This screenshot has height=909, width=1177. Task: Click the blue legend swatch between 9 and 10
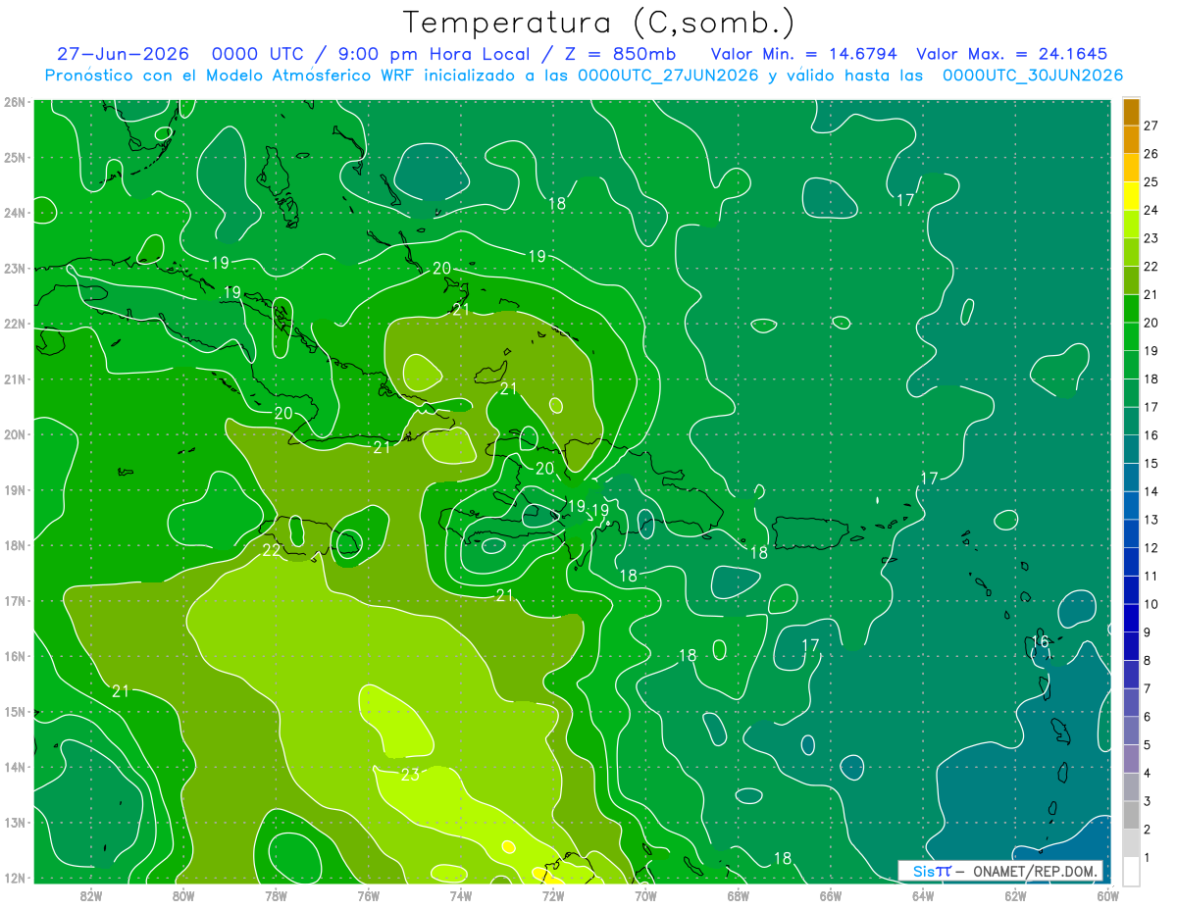[1132, 618]
